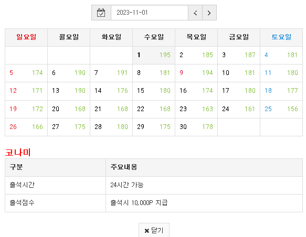Select day 20 in the calendar
Viewport: 306px width, 237px height.
[x=56, y=109]
